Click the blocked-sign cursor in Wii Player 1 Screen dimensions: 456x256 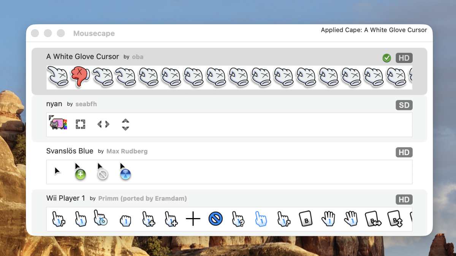click(x=215, y=219)
